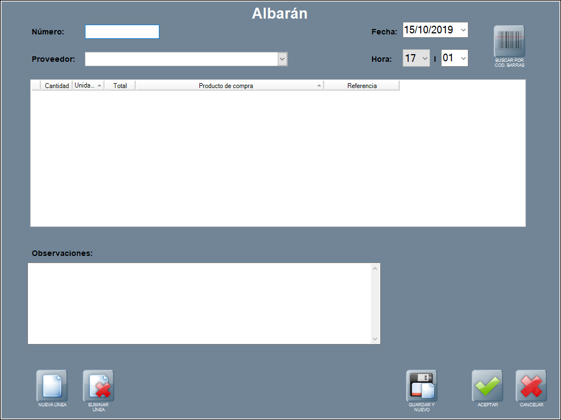
Task: Confirm with the green Aceptar checkmark
Action: (x=487, y=386)
